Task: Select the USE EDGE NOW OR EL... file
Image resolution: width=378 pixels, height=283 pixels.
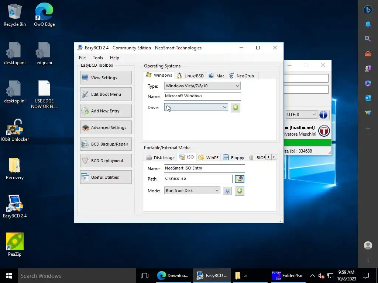Action: coord(44,94)
